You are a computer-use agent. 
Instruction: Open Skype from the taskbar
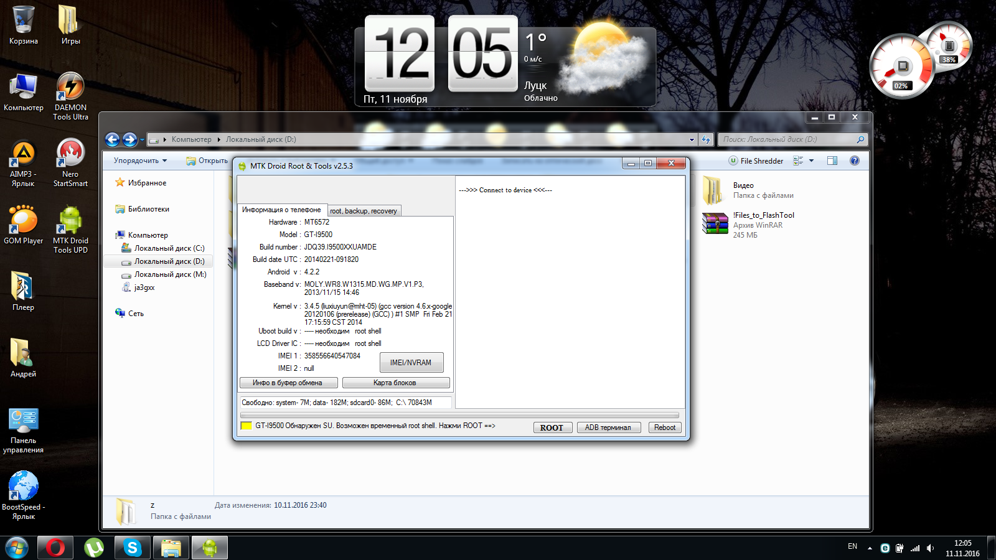click(x=132, y=548)
